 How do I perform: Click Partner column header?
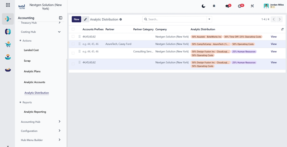click(x=110, y=29)
